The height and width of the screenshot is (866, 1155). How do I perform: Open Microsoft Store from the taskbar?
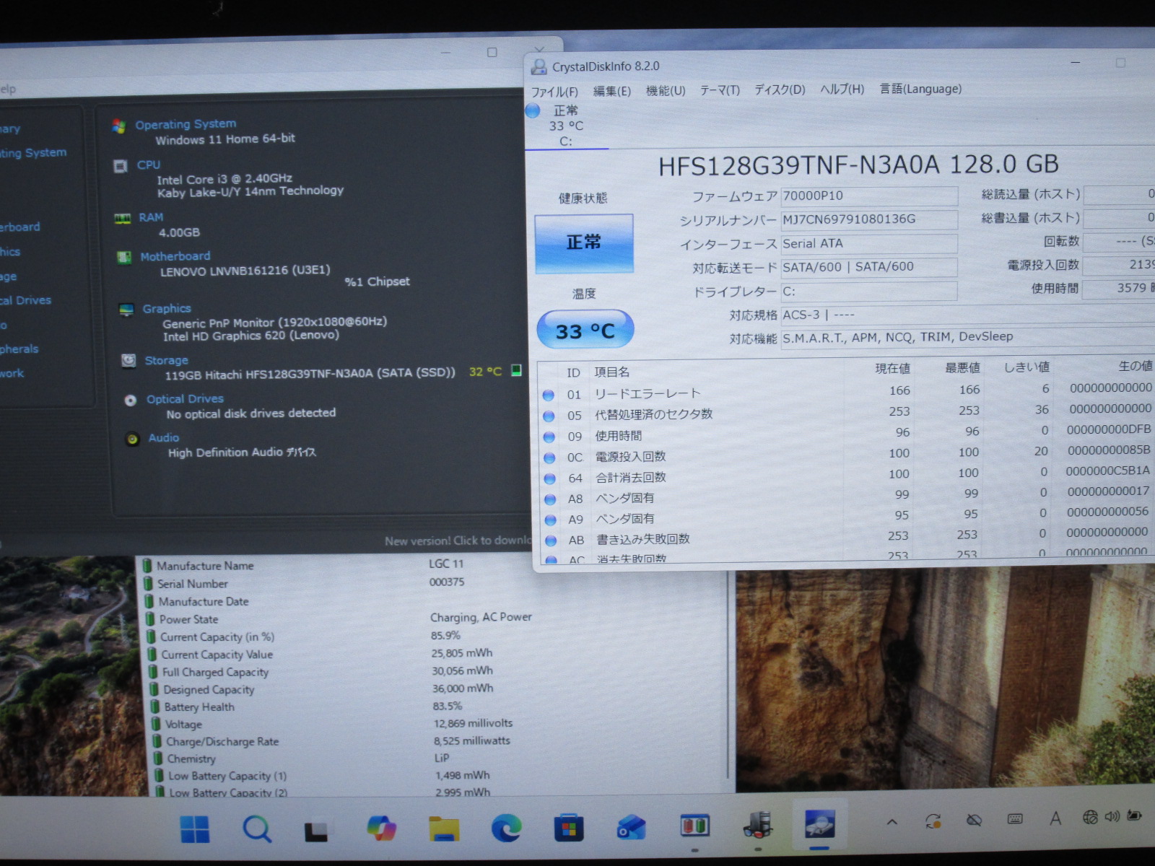(568, 828)
